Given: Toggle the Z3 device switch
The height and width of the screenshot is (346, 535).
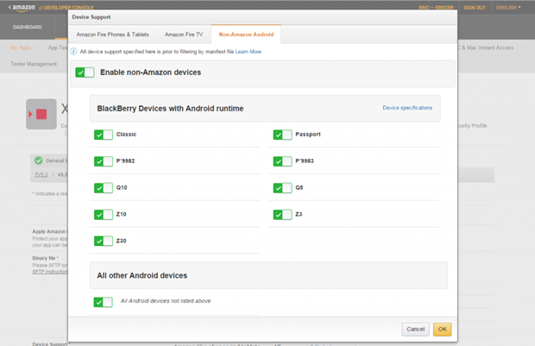Looking at the screenshot, I should tap(282, 215).
